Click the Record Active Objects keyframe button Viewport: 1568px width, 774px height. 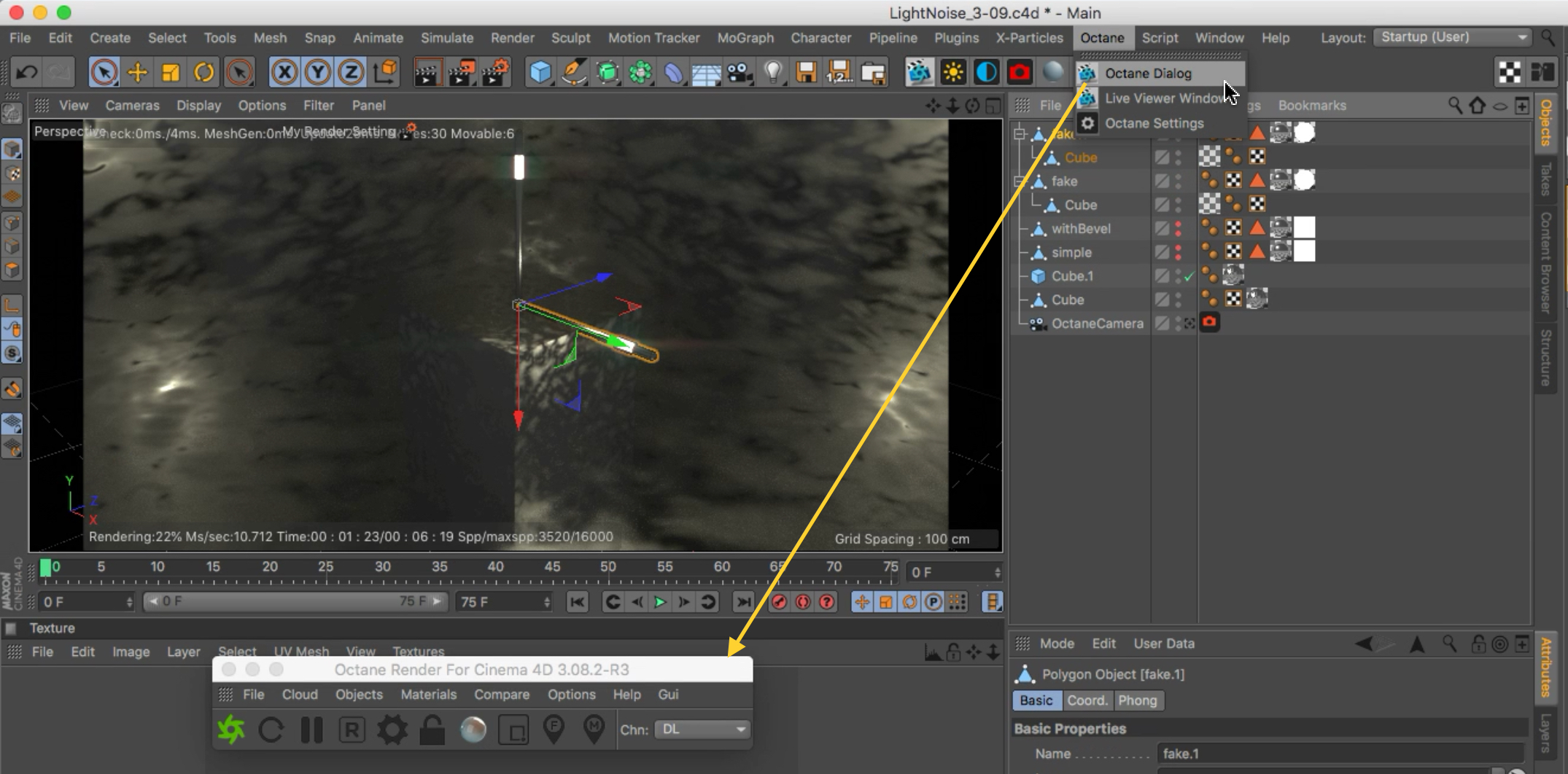click(x=779, y=602)
